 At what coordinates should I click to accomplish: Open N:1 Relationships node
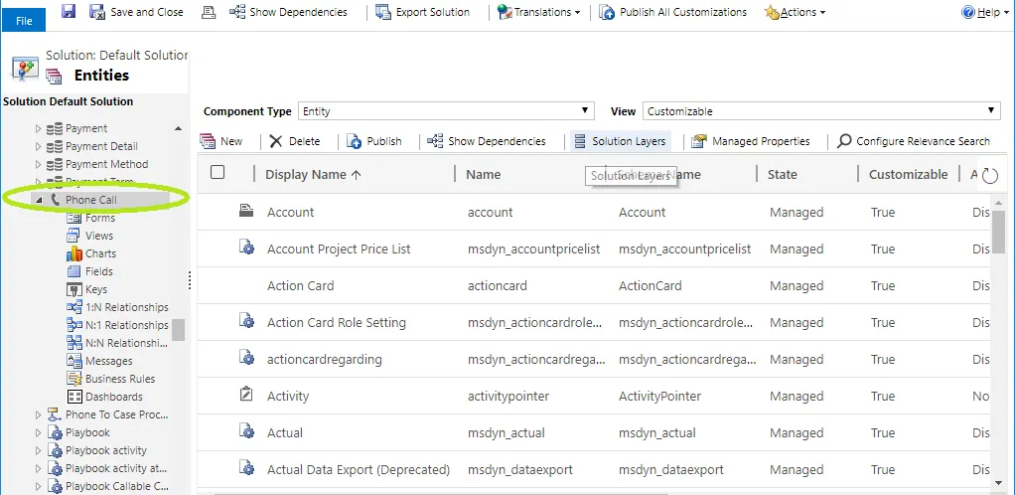click(x=126, y=325)
